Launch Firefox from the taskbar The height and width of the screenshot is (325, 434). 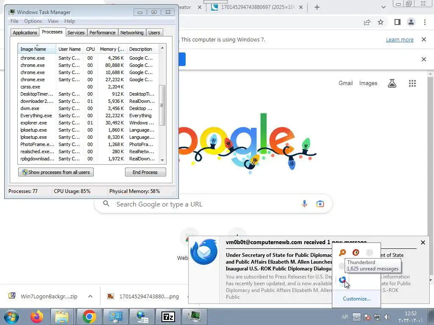[37, 317]
